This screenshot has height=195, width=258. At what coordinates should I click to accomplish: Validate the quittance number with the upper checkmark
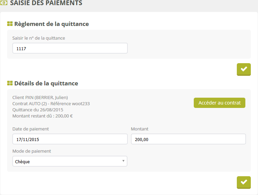coord(244,69)
